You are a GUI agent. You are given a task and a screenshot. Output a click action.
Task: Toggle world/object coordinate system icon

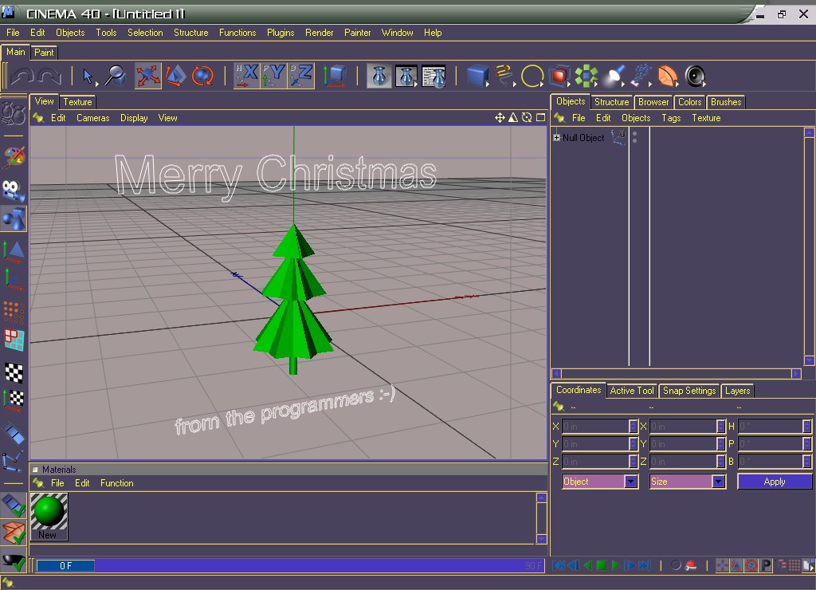(335, 76)
